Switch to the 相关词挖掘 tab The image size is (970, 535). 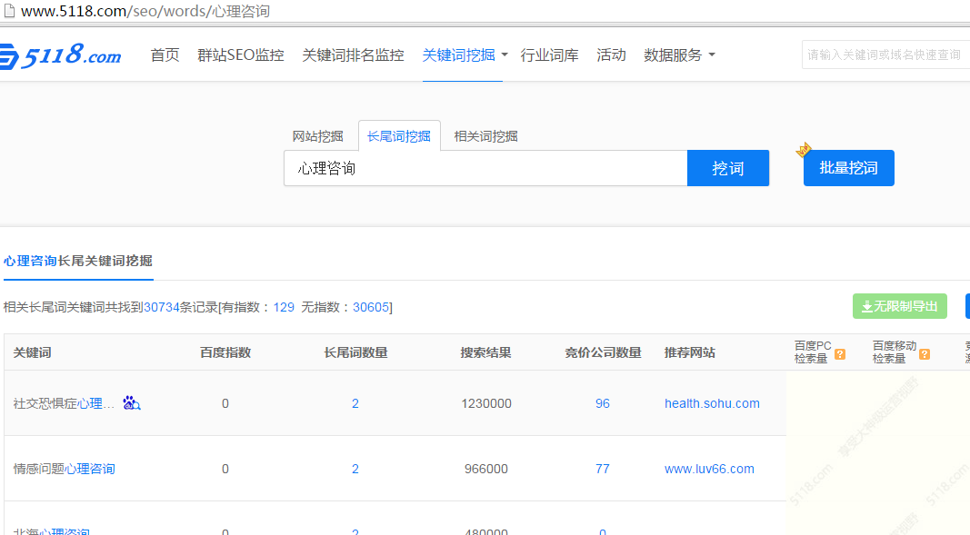[x=485, y=136]
